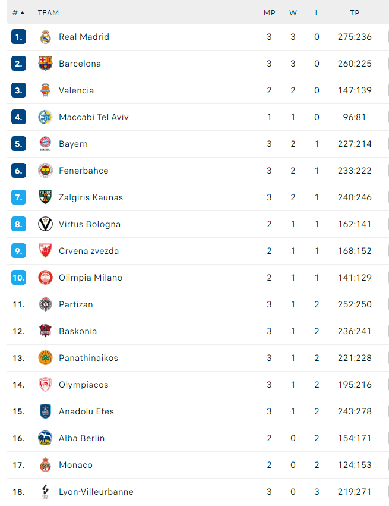This screenshot has width=389, height=506.
Task: Sort table by rank number column
Action: [18, 12]
